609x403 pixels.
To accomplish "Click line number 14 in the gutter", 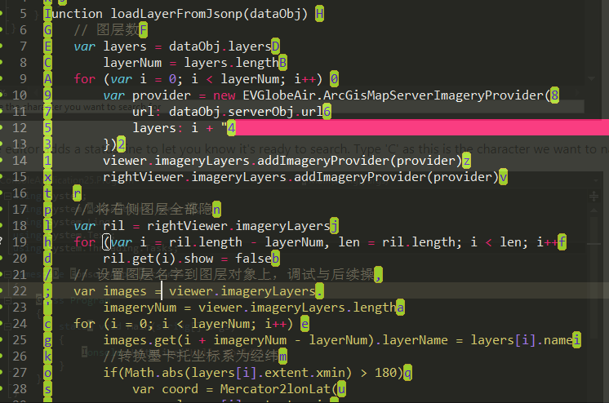I will pyautogui.click(x=19, y=161).
